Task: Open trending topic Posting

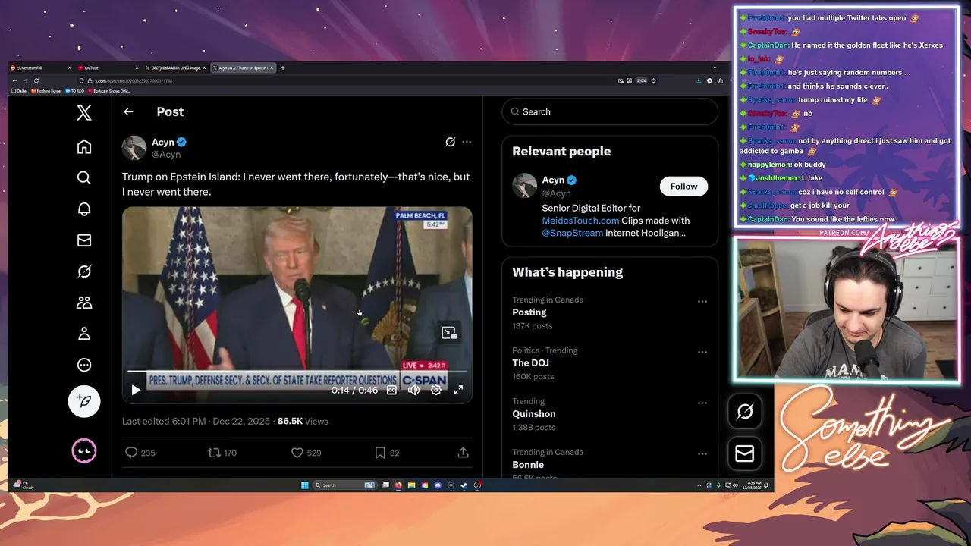Action: coord(529,312)
